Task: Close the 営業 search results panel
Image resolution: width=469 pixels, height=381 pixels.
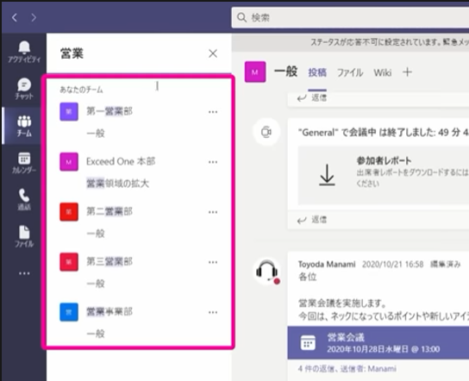Action: click(213, 53)
